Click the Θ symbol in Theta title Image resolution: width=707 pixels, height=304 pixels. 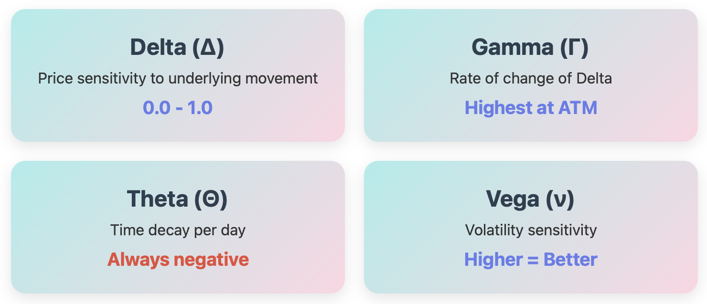pos(211,200)
